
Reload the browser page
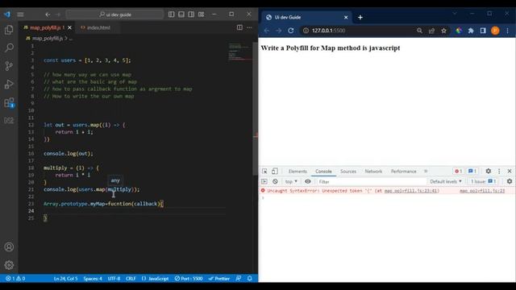pos(291,31)
